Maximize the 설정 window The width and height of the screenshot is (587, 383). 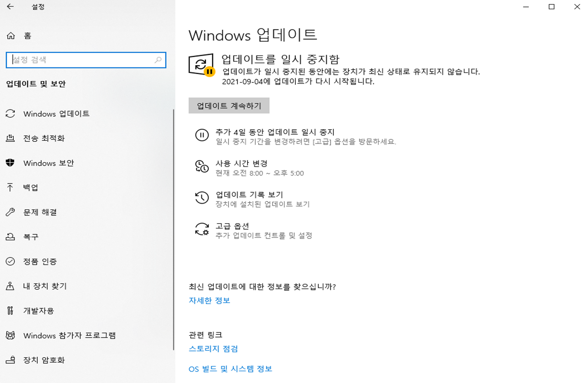click(x=552, y=7)
